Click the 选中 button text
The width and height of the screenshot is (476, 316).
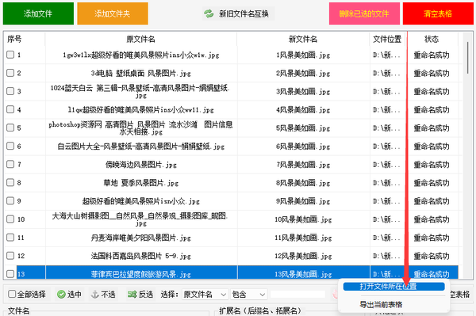coord(74,294)
